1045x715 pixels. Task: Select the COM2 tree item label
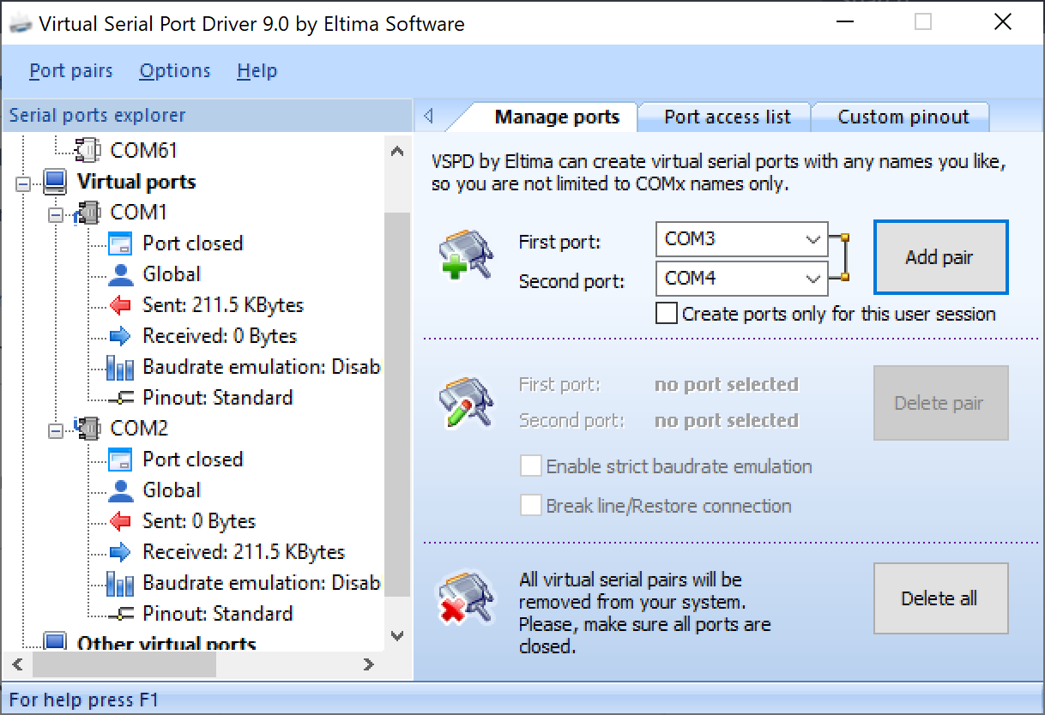139,428
